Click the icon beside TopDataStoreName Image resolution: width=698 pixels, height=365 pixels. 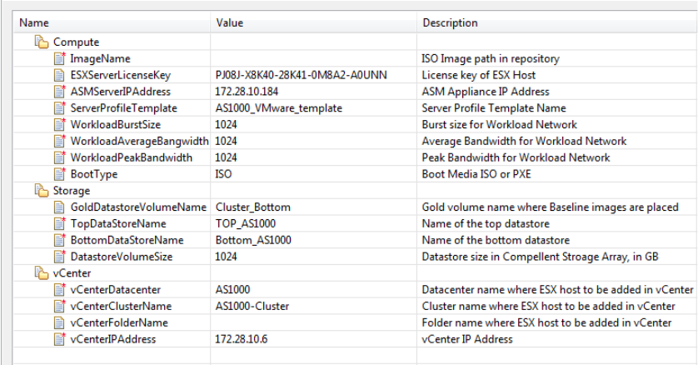[x=59, y=223]
